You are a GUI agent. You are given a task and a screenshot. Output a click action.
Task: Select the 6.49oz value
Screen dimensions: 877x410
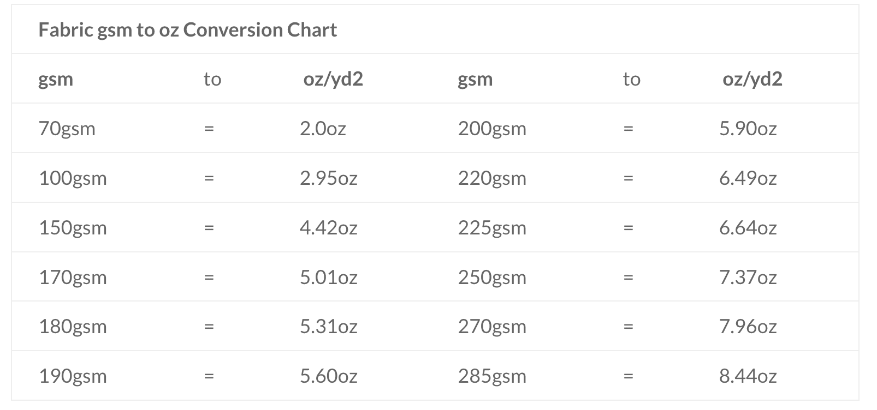(x=748, y=178)
